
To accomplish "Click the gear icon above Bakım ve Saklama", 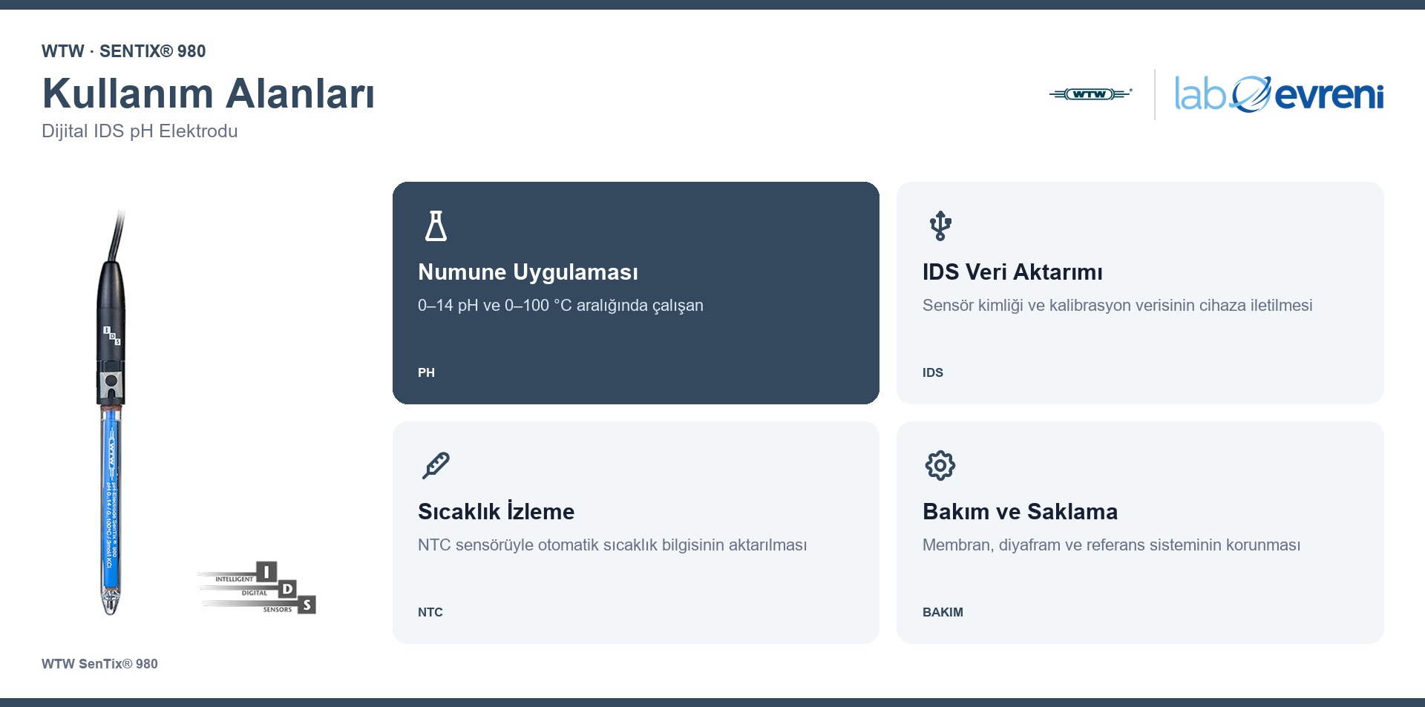I will point(940,466).
